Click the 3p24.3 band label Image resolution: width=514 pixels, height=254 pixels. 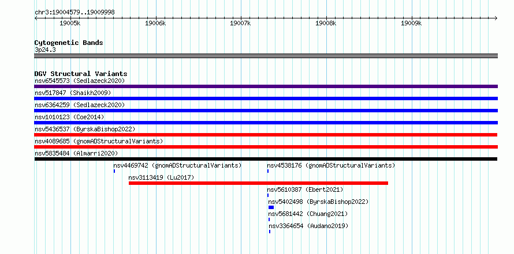(x=45, y=50)
